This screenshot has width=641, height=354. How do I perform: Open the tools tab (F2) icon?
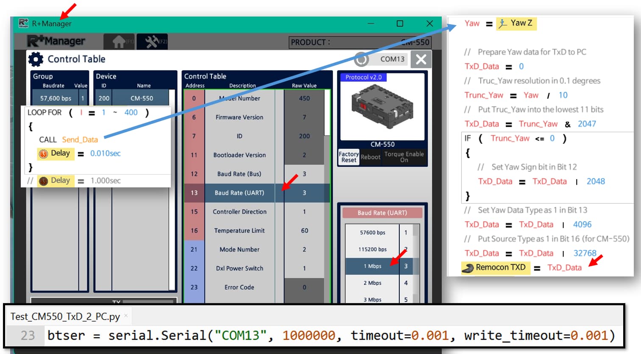point(152,42)
